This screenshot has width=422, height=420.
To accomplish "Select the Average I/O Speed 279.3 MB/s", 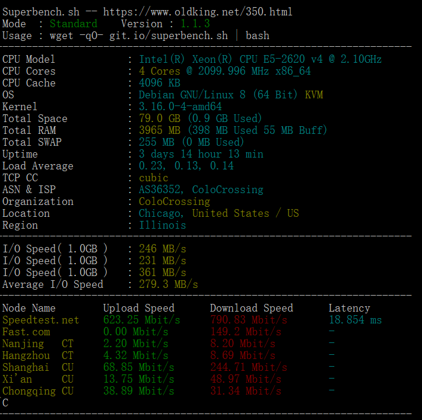I will coord(168,284).
